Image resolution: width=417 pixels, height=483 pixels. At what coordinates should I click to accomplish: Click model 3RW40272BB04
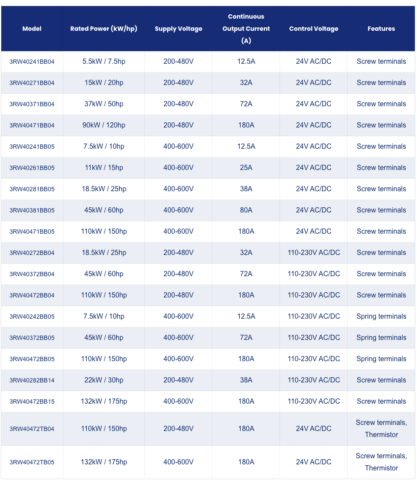pyautogui.click(x=32, y=253)
